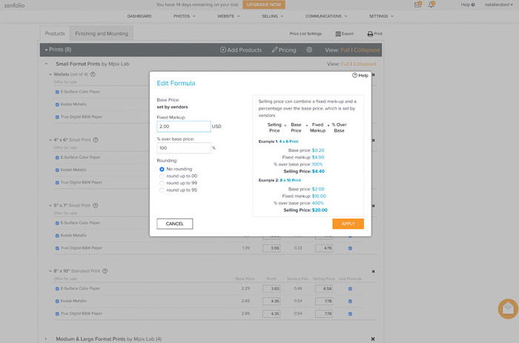The width and height of the screenshot is (519, 343).
Task: Open the notifications bell icon
Action: [432, 4]
